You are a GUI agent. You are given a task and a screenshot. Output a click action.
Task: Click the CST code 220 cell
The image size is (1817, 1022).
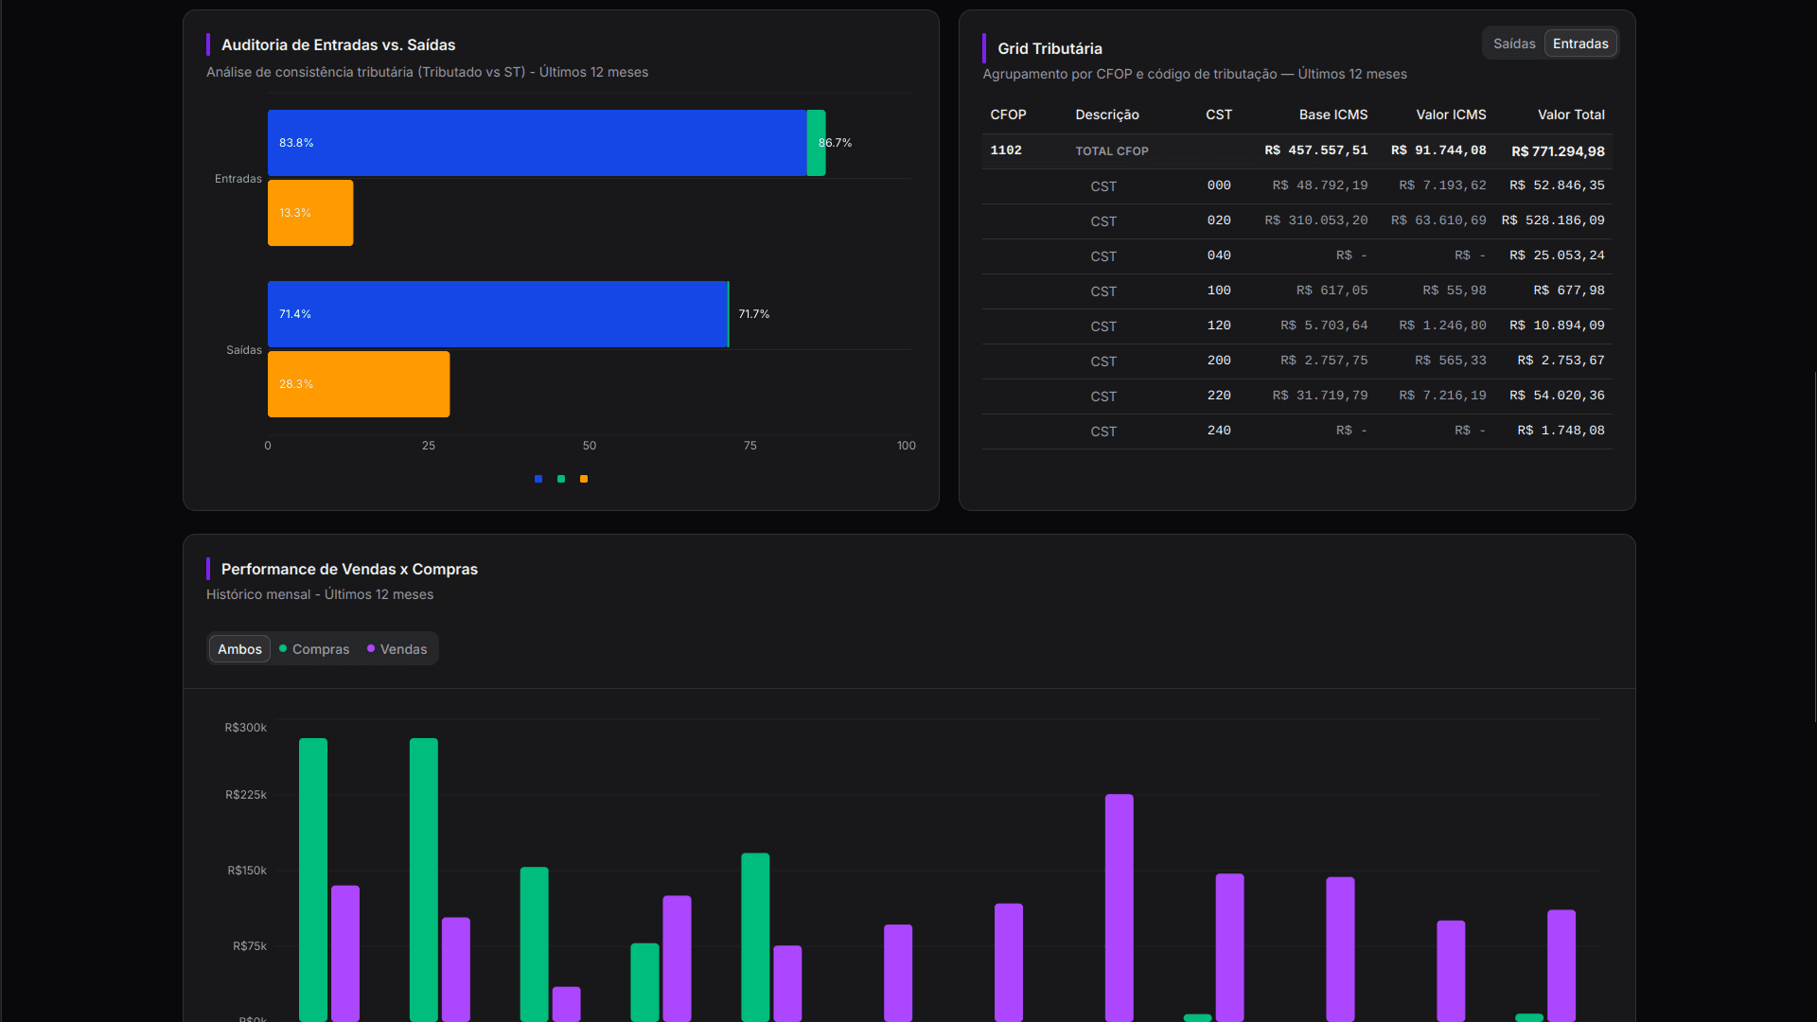[x=1219, y=396]
